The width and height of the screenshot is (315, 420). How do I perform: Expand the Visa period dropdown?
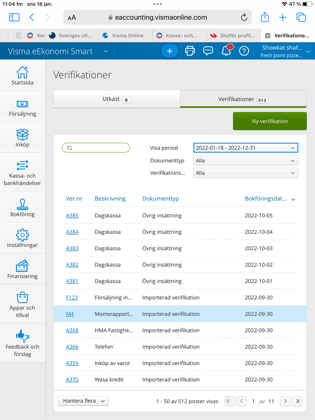[x=246, y=148]
